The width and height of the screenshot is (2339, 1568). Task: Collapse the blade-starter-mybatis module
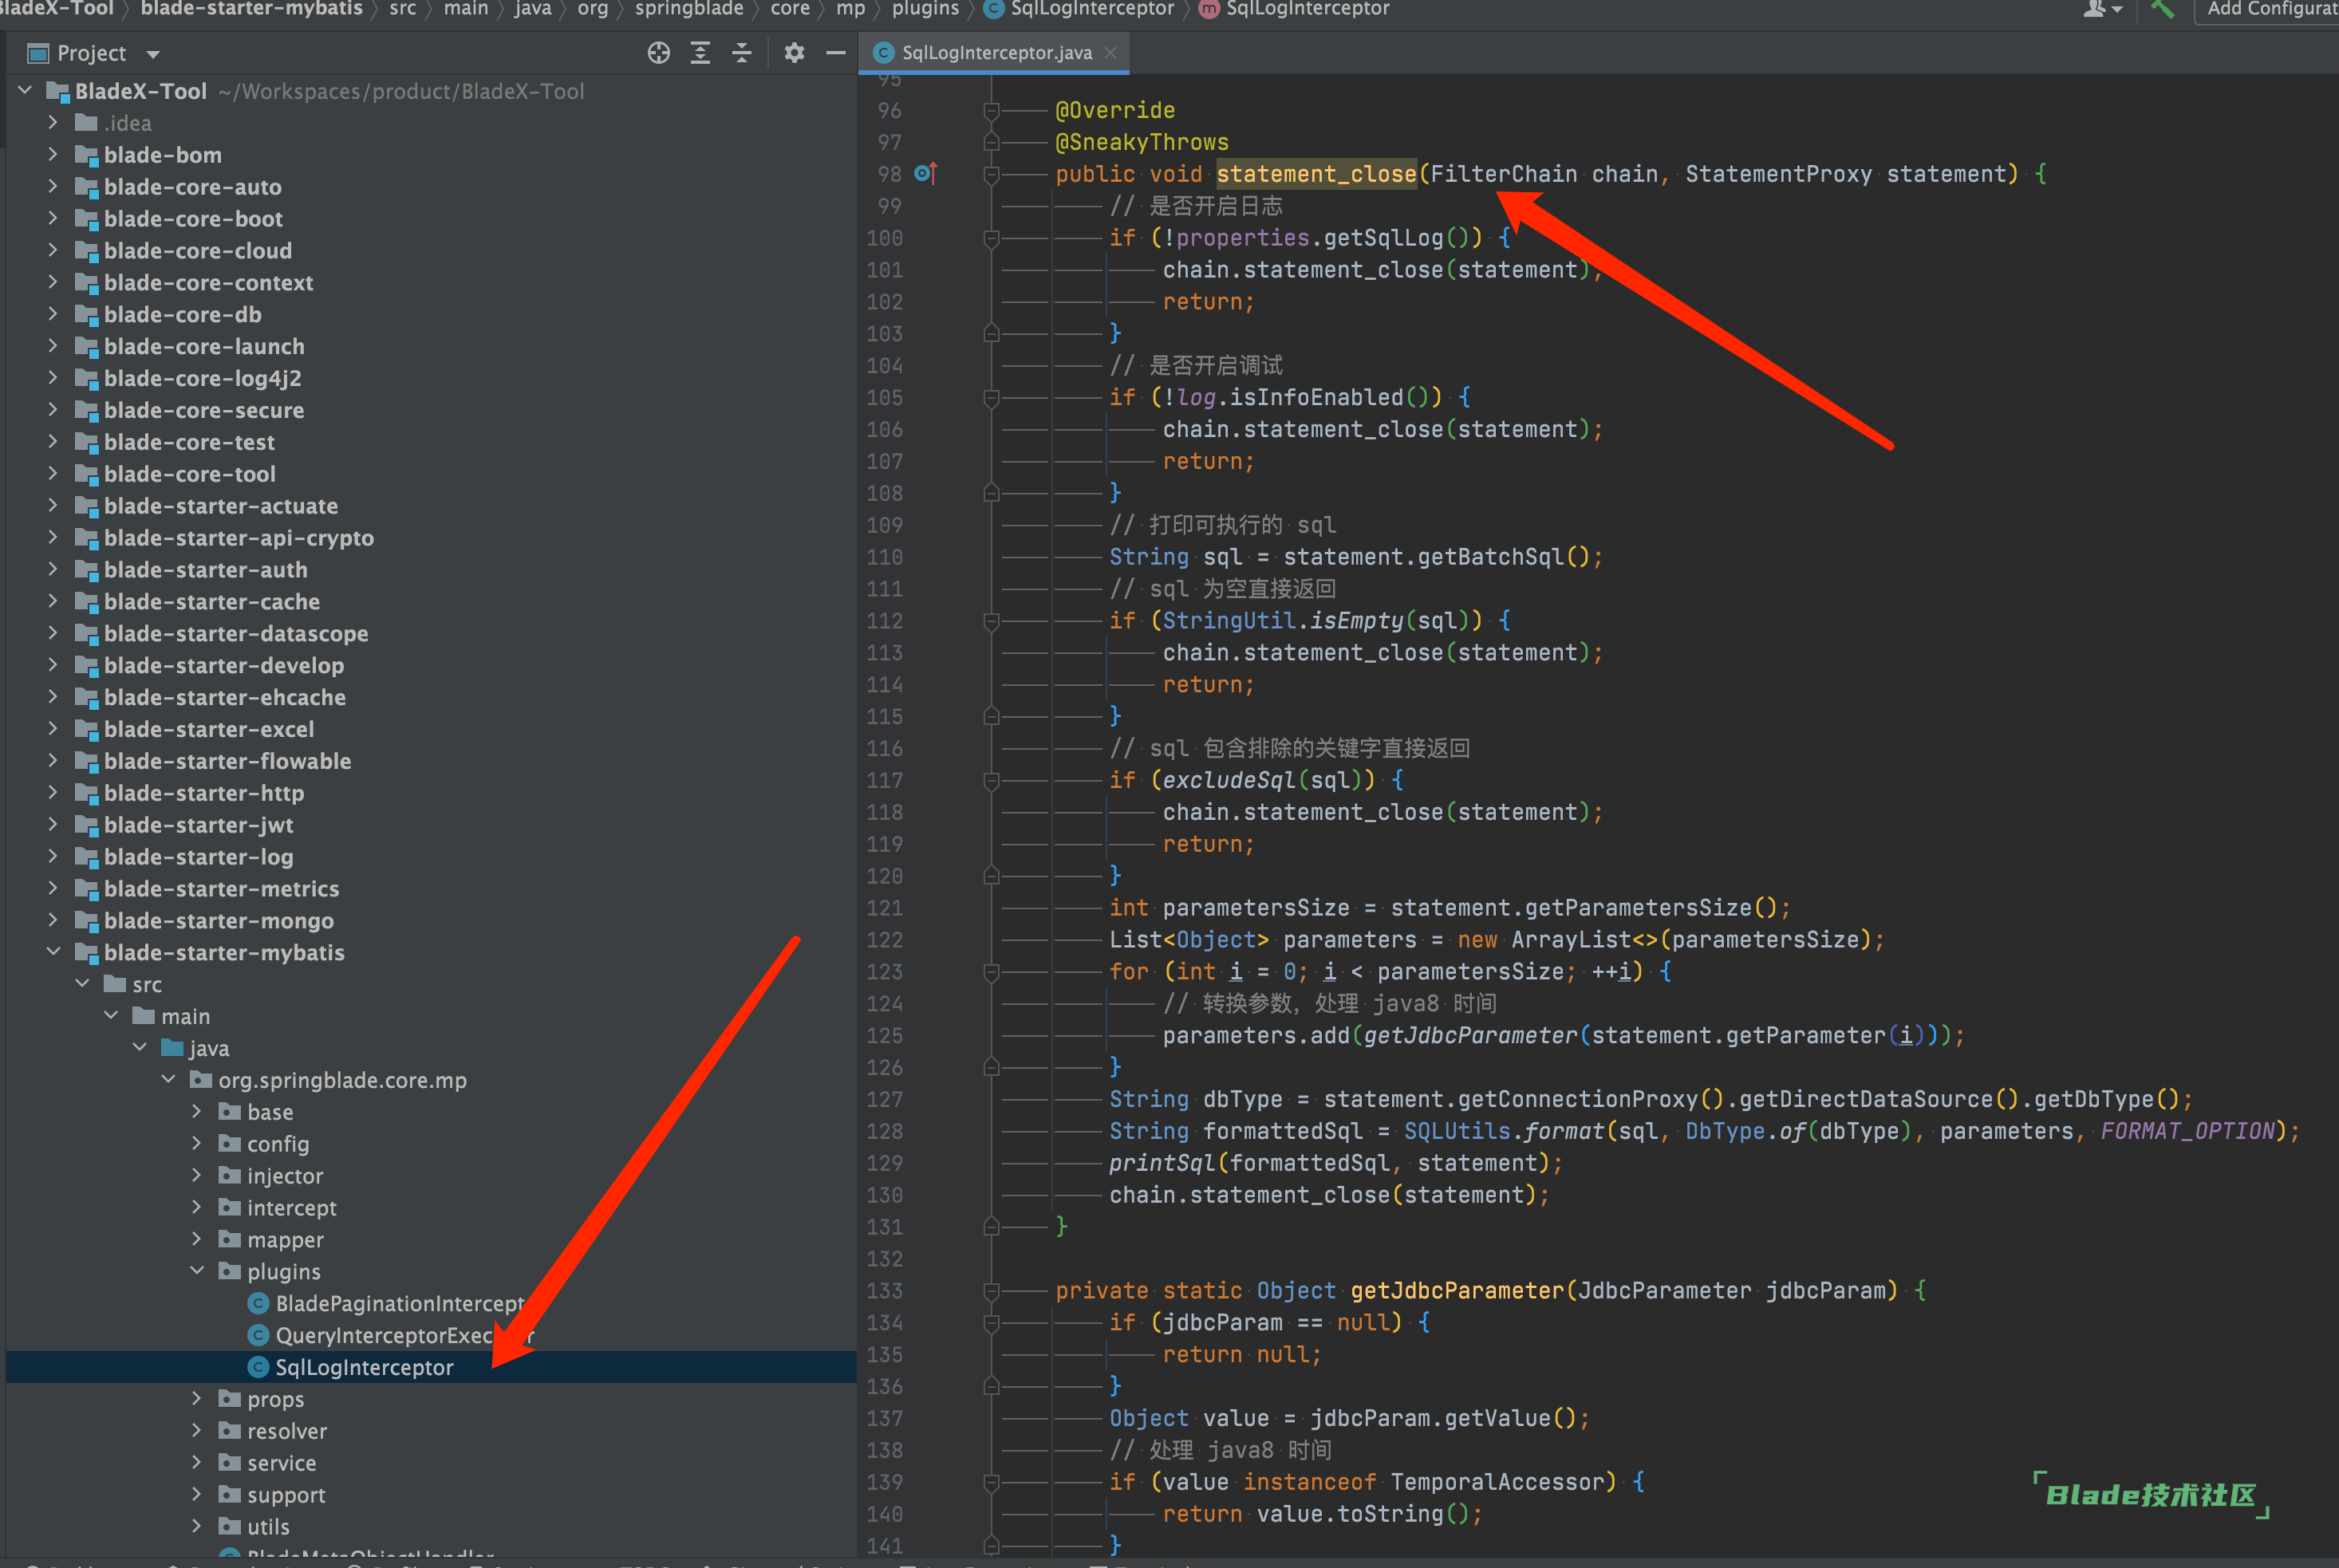(x=53, y=952)
